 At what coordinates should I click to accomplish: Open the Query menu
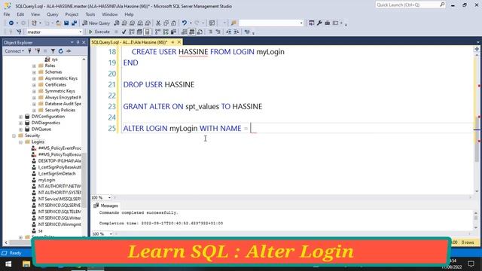click(53, 14)
